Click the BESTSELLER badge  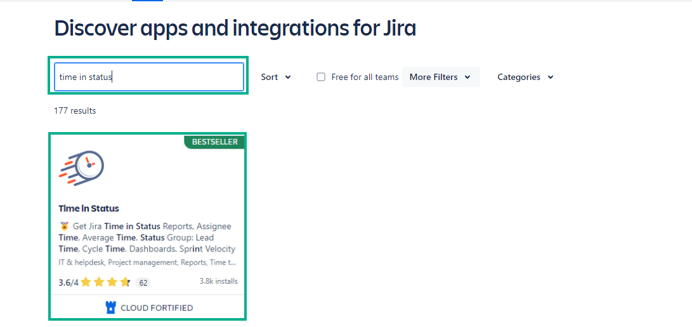point(214,142)
